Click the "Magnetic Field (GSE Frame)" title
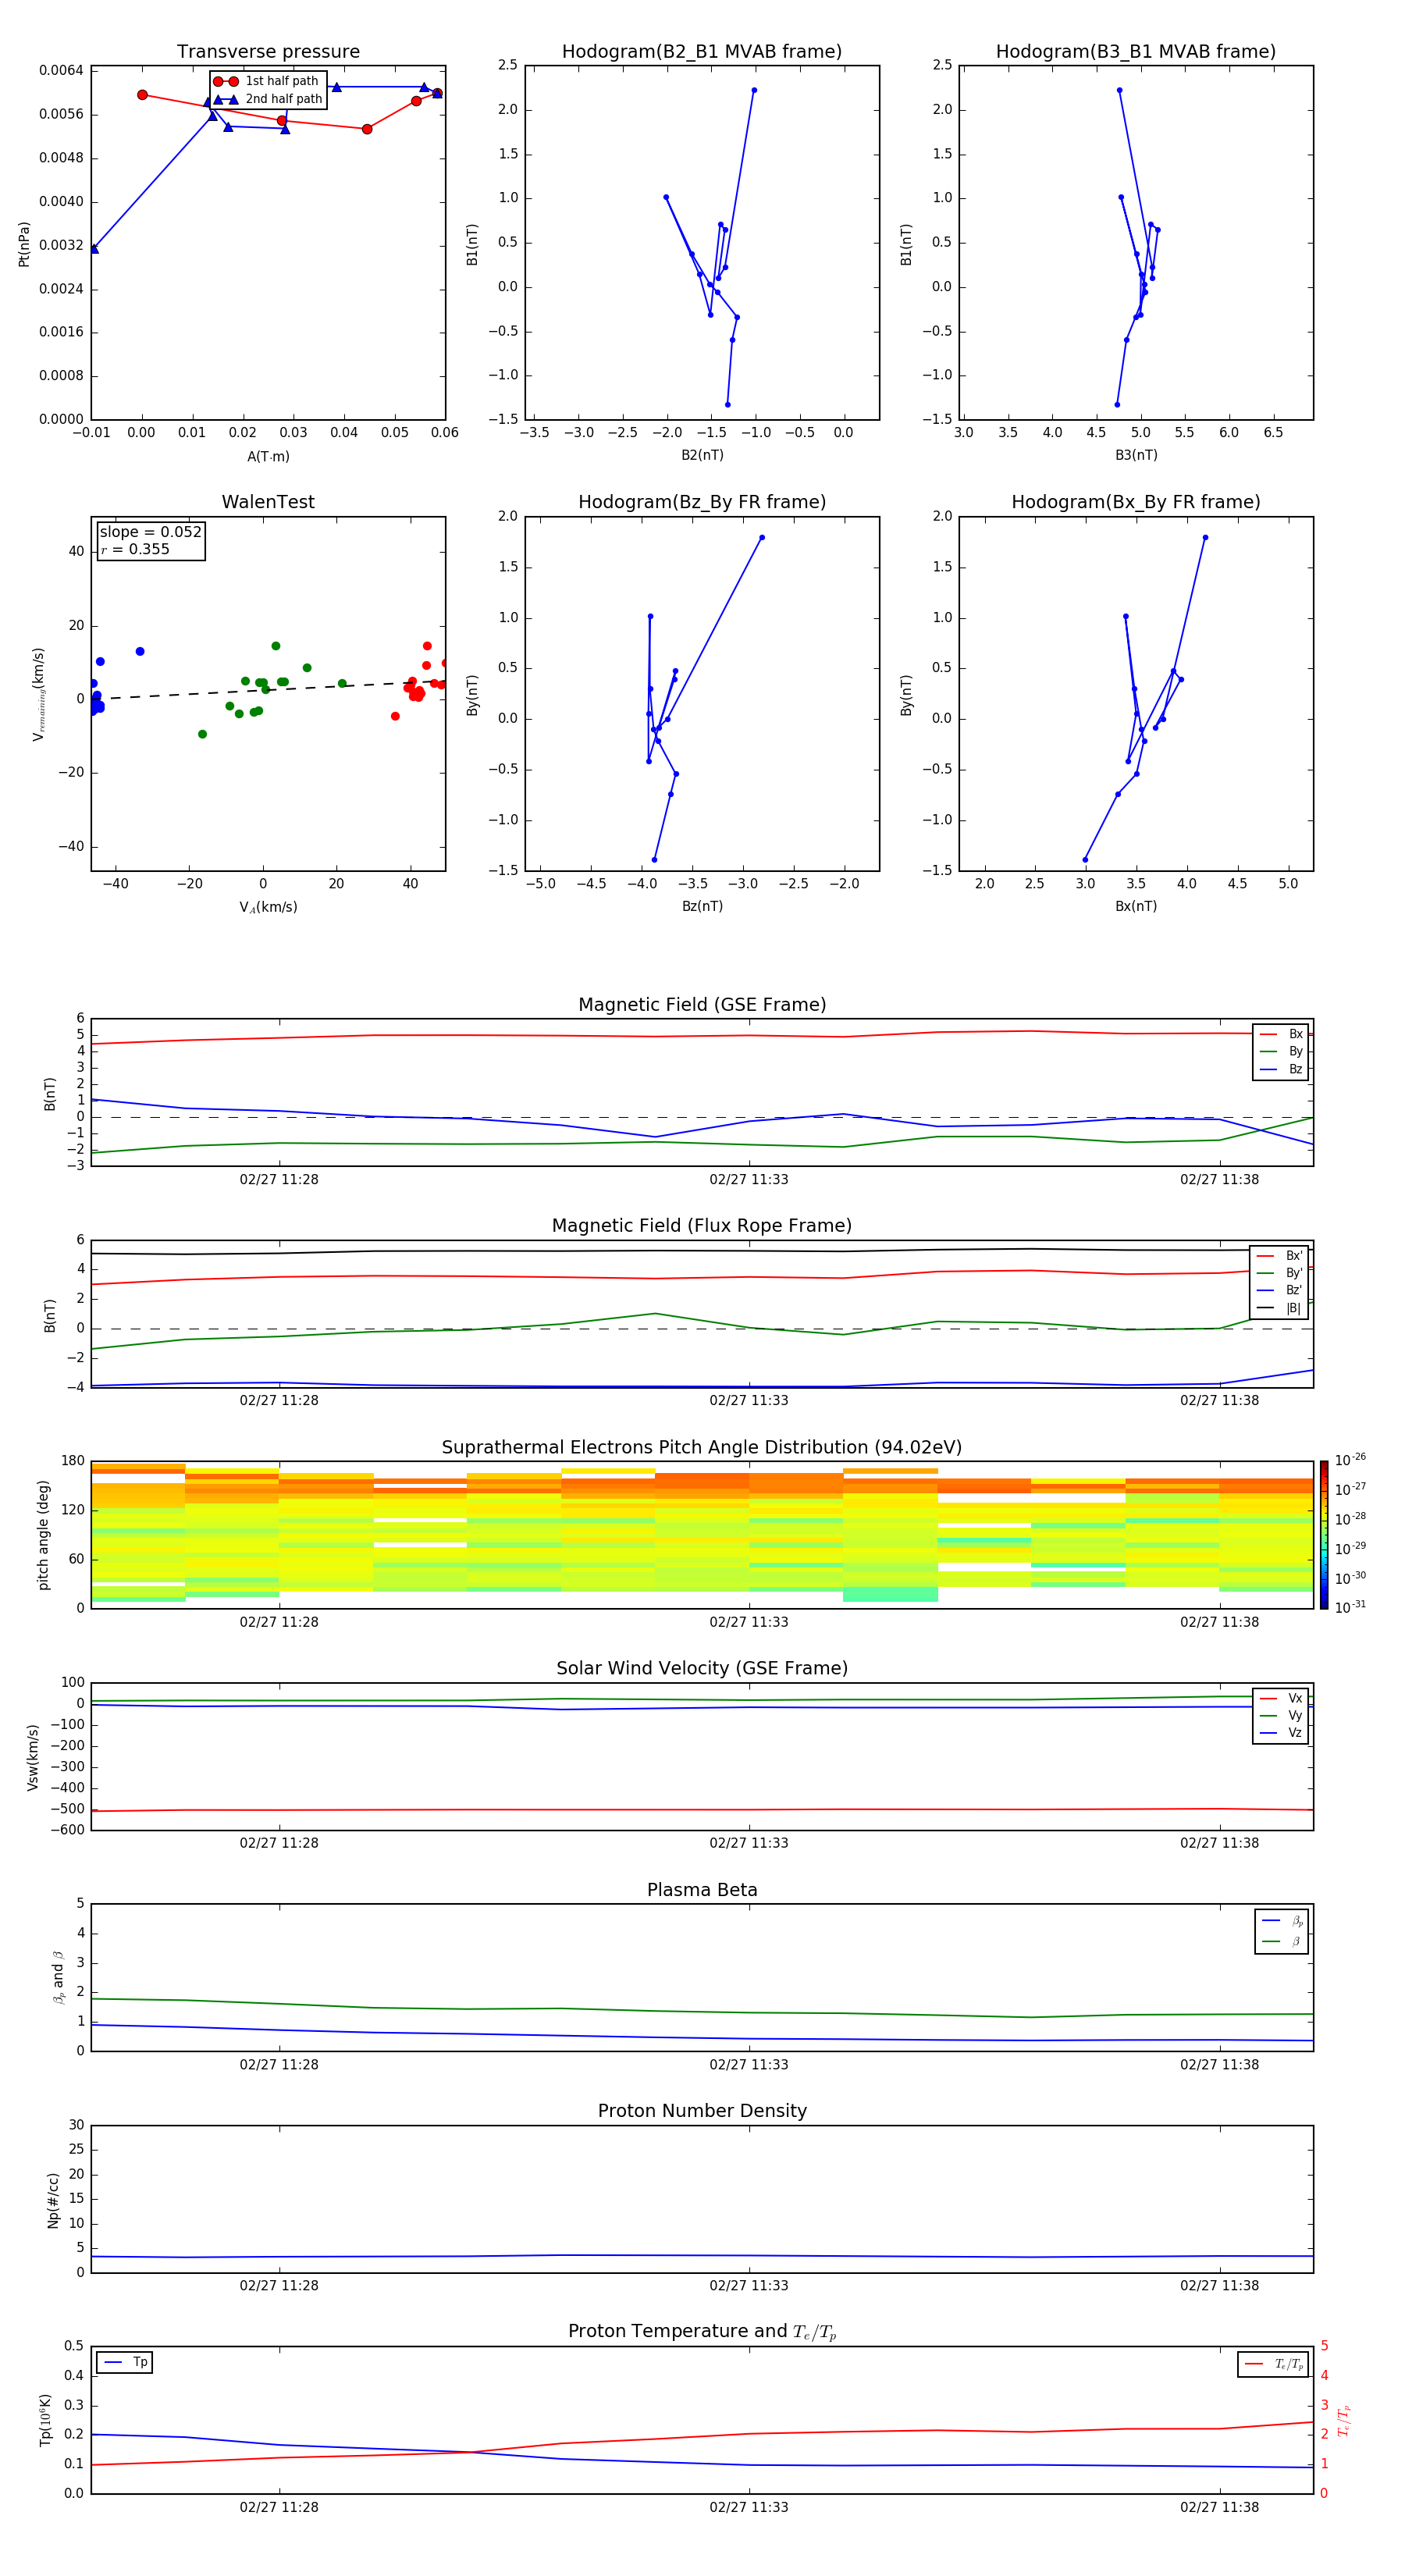Screen dimensions: 1405x2576 702,1005
